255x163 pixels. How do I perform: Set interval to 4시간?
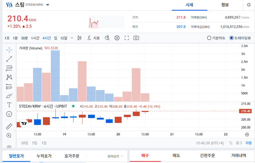(47, 38)
